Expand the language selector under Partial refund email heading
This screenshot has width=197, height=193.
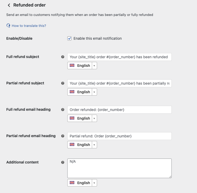tap(94, 145)
